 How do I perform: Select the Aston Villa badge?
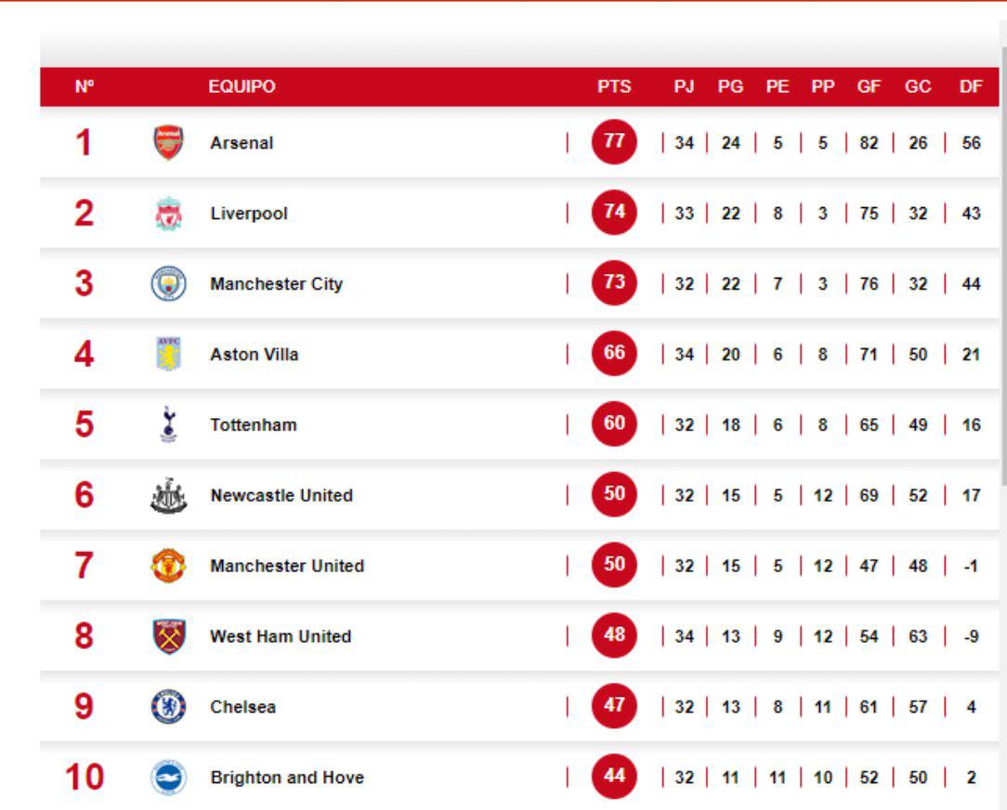168,354
